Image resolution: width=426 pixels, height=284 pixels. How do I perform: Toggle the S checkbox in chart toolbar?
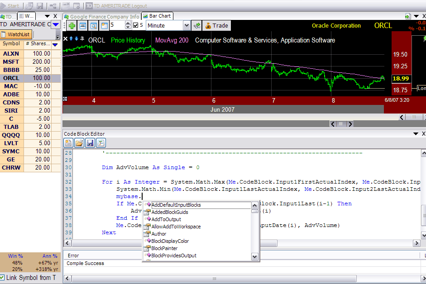click(x=135, y=25)
